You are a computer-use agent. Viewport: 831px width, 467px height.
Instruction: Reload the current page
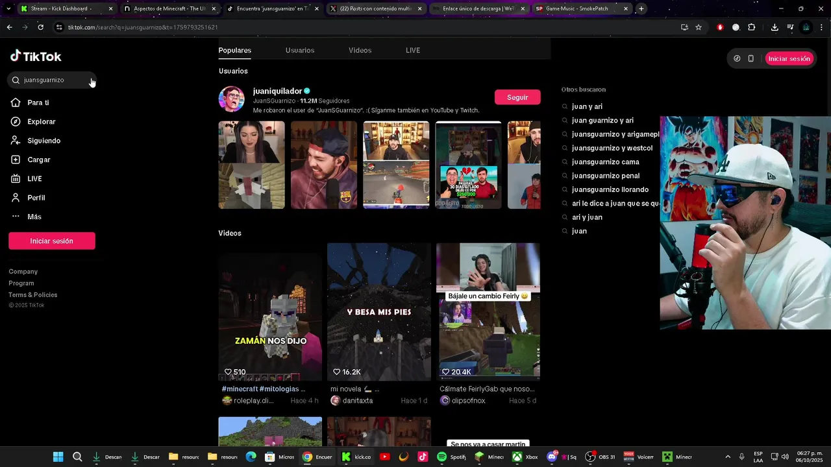pos(40,27)
